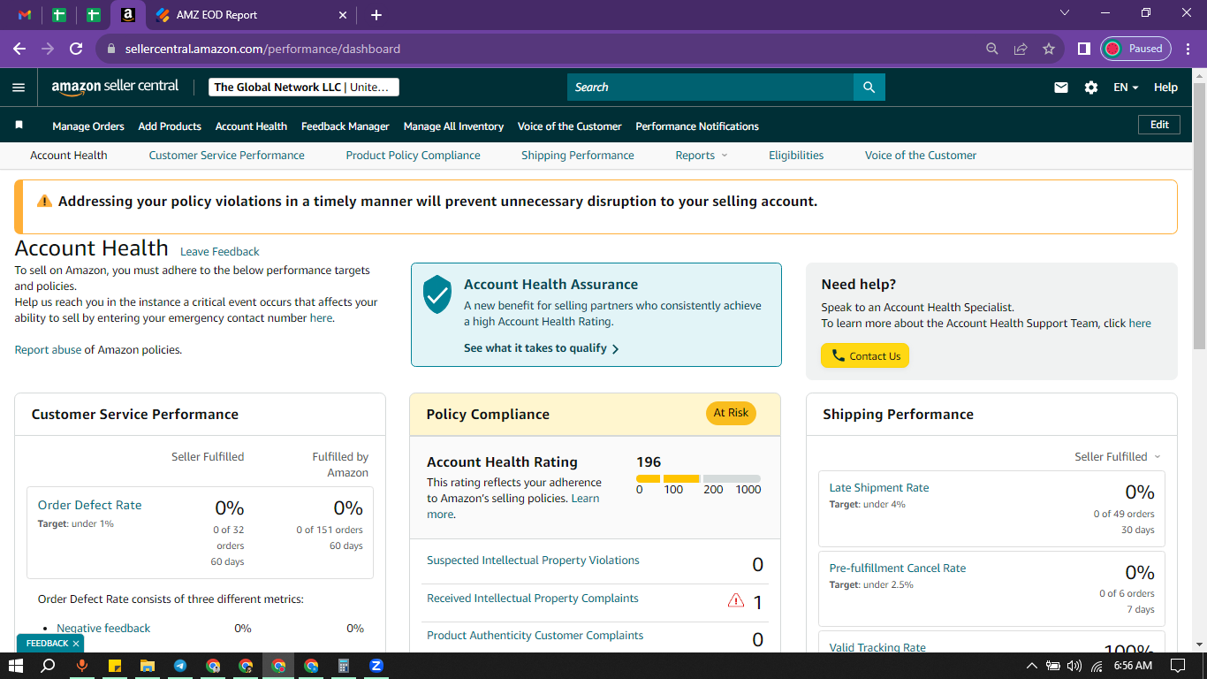The width and height of the screenshot is (1207, 679).
Task: Open Windows taskbar search
Action: coord(49,666)
